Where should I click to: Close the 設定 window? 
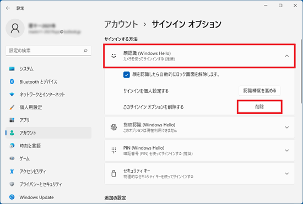(x=295, y=5)
